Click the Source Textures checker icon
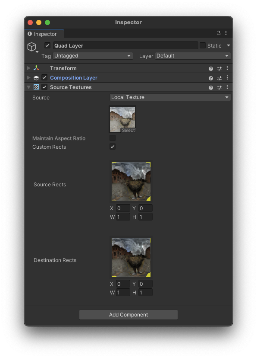 [x=36, y=87]
